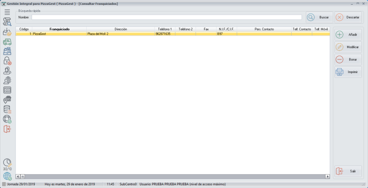This screenshot has height=188, width=368.
Task: Click the red exit door sidebar icon
Action: point(7,129)
